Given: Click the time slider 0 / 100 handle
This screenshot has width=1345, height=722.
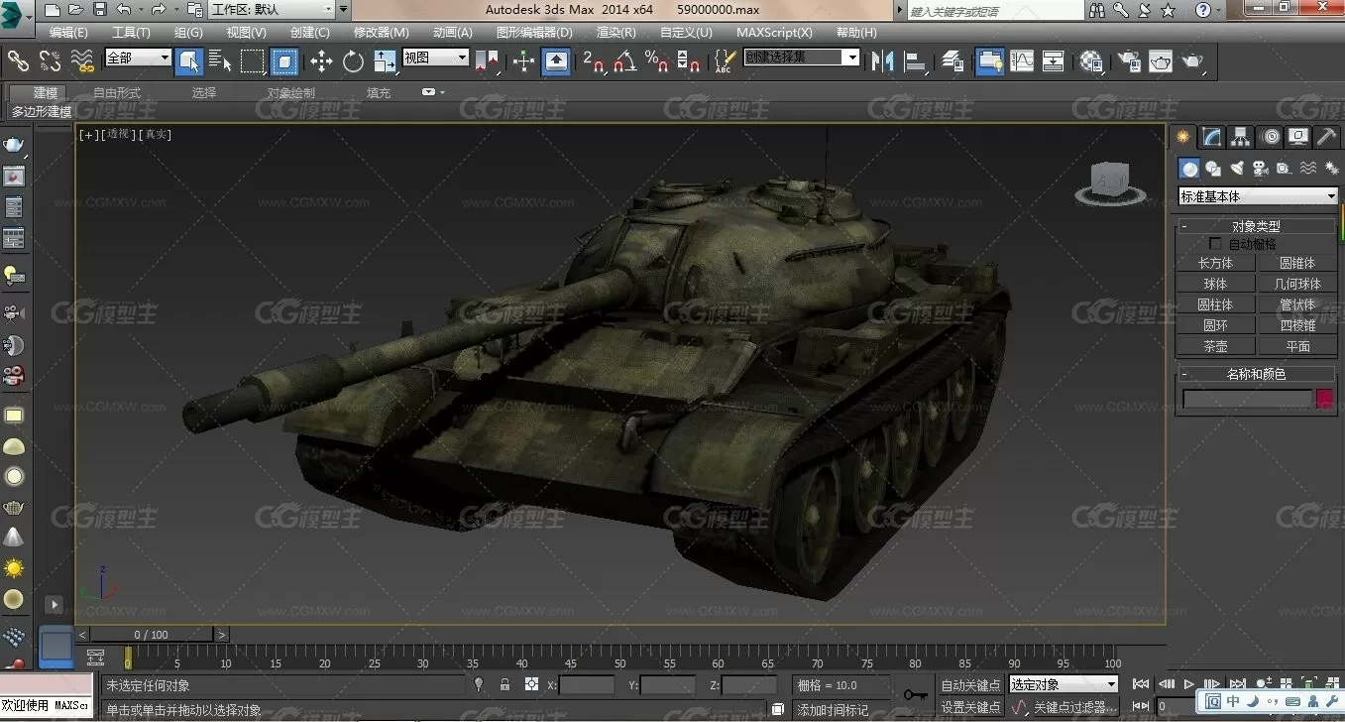Looking at the screenshot, I should [x=152, y=635].
